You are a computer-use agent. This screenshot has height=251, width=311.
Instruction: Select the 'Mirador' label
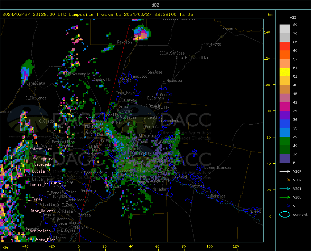click(160, 190)
